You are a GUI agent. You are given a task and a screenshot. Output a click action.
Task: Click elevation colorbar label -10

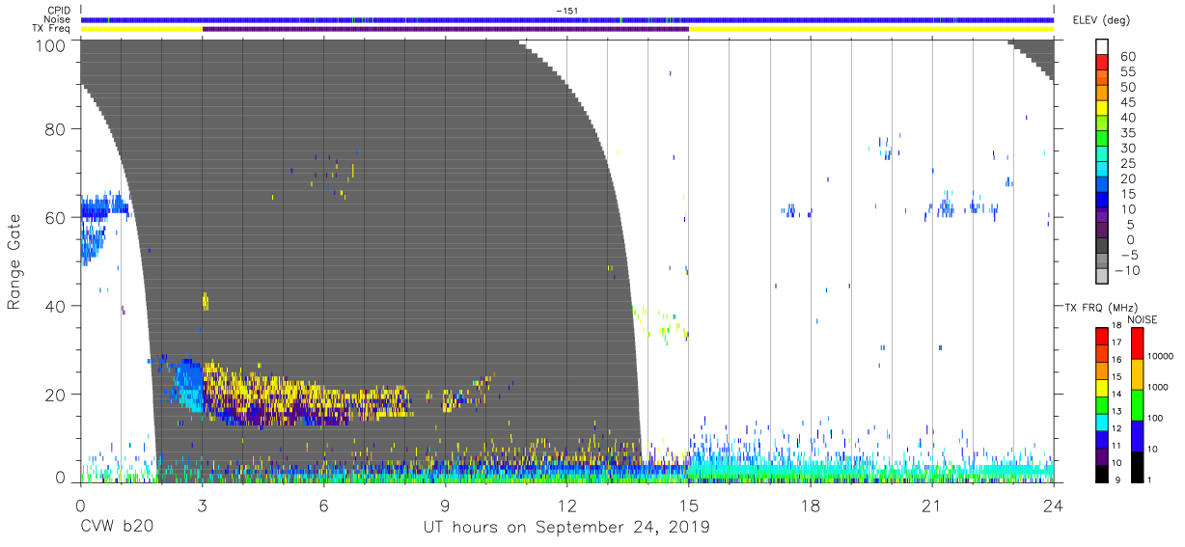(x=1127, y=271)
